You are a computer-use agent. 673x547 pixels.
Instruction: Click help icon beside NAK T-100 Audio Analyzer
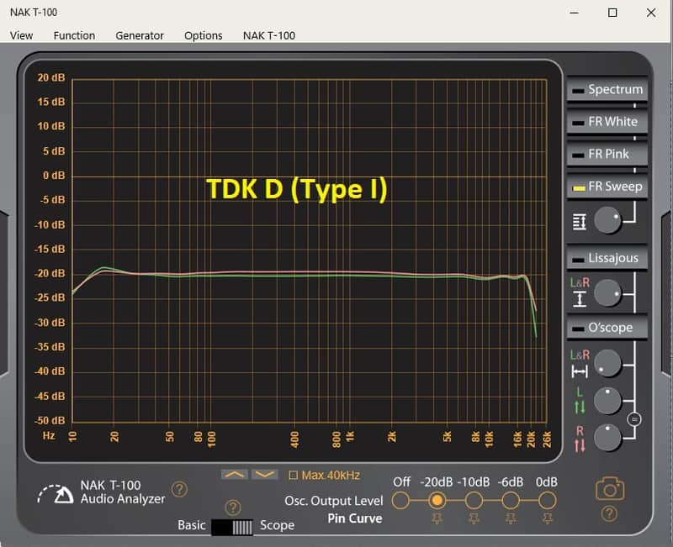(179, 489)
